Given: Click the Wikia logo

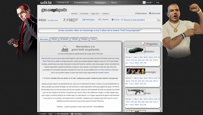Looking at the screenshot, I should (46, 3).
